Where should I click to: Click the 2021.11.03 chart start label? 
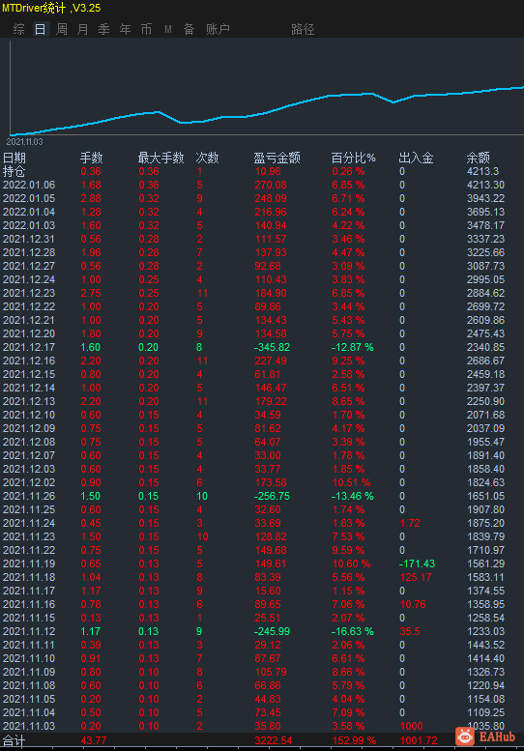[24, 142]
